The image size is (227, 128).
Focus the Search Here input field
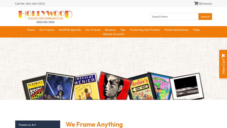point(174,16)
